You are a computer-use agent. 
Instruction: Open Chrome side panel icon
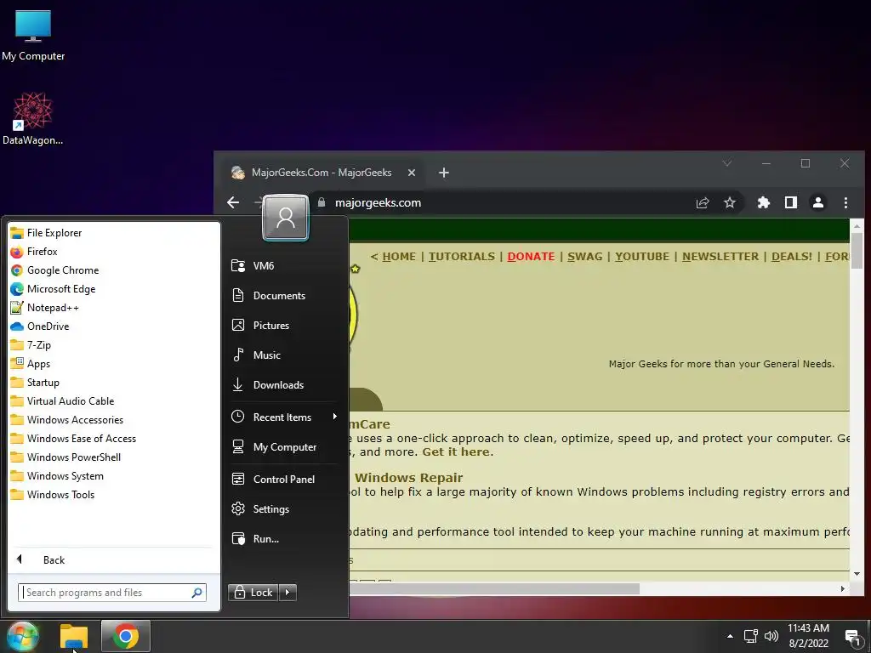tap(791, 202)
